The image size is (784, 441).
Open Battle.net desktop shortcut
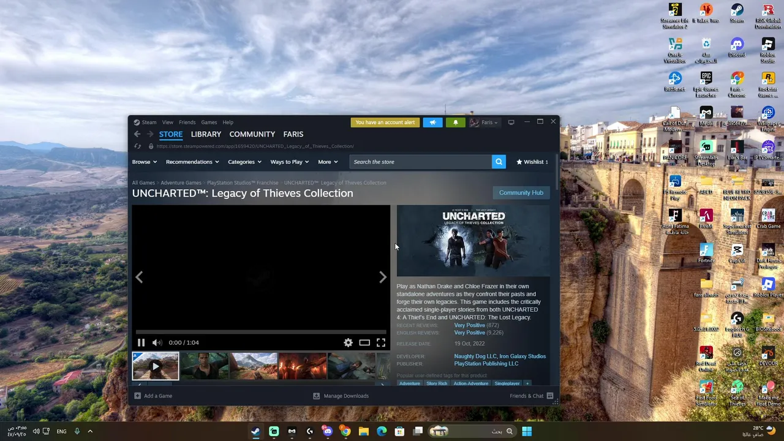(675, 82)
